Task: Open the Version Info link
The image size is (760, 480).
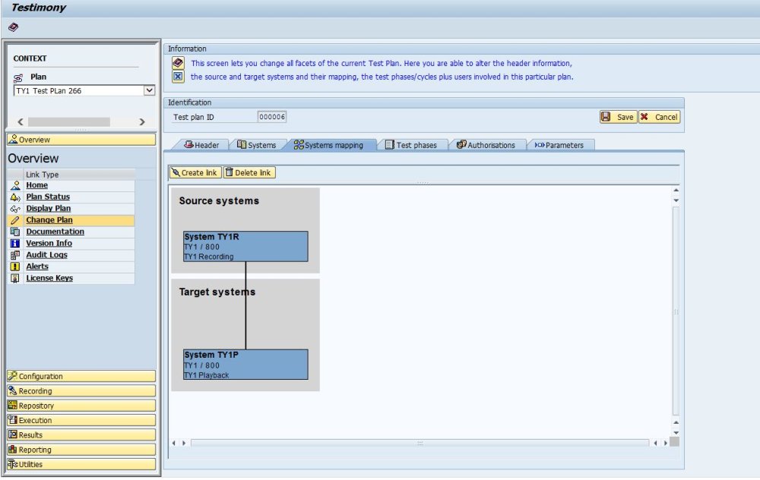Action: point(49,244)
